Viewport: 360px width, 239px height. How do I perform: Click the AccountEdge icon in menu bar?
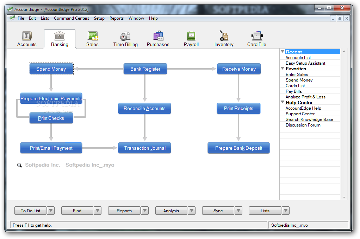point(12,18)
